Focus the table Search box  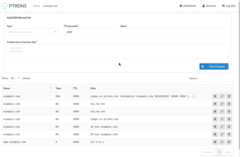pyautogui.click(x=216, y=78)
